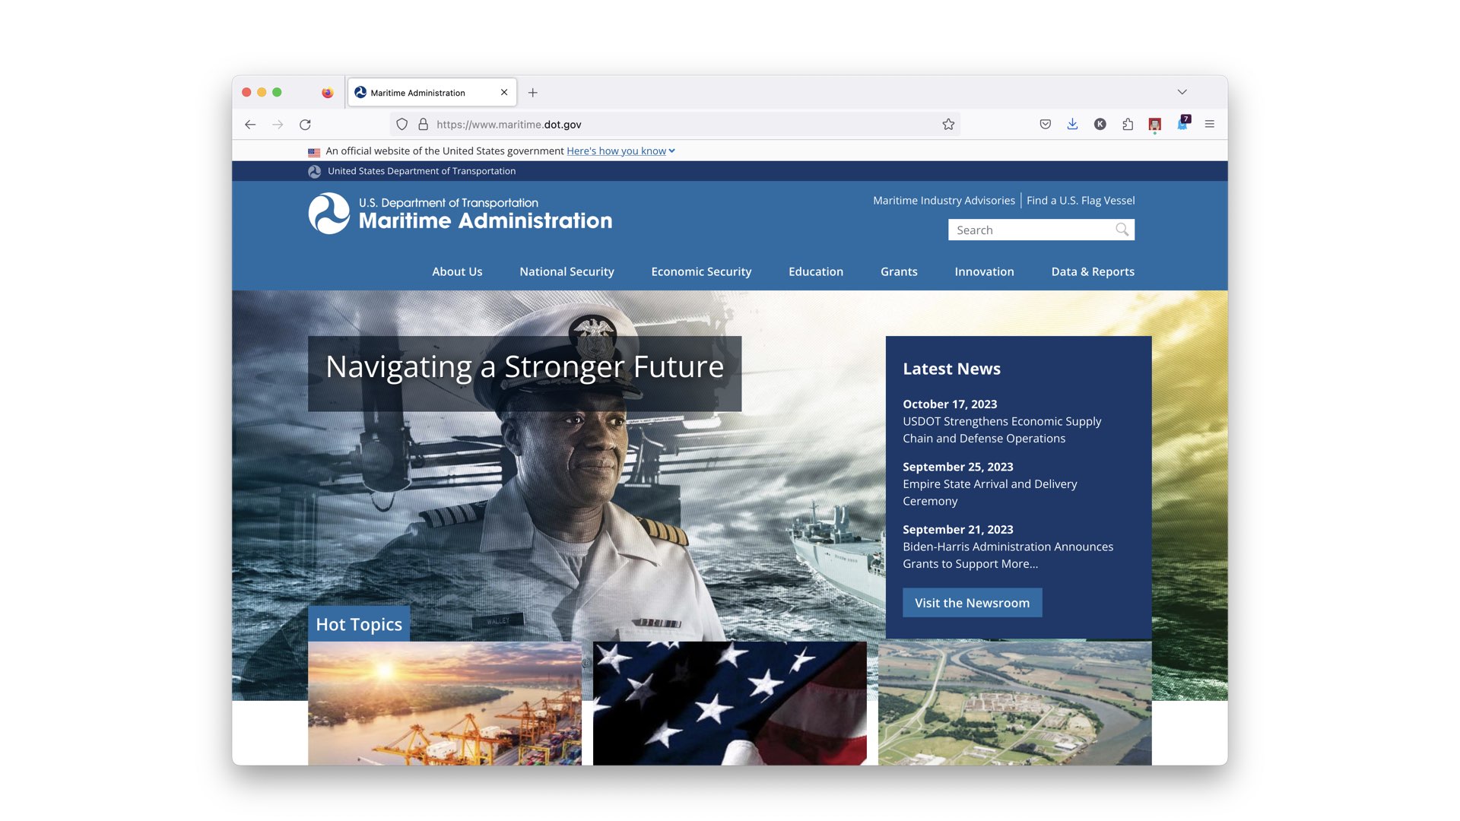Expand the list all tabs chevron
The width and height of the screenshot is (1460, 821).
point(1182,92)
